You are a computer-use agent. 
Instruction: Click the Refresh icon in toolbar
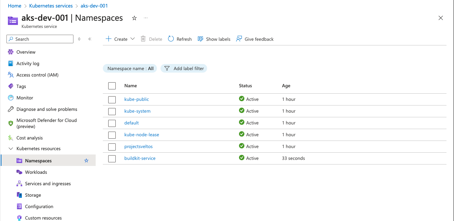tap(171, 39)
